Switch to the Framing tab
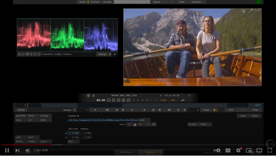 [x=46, y=116]
